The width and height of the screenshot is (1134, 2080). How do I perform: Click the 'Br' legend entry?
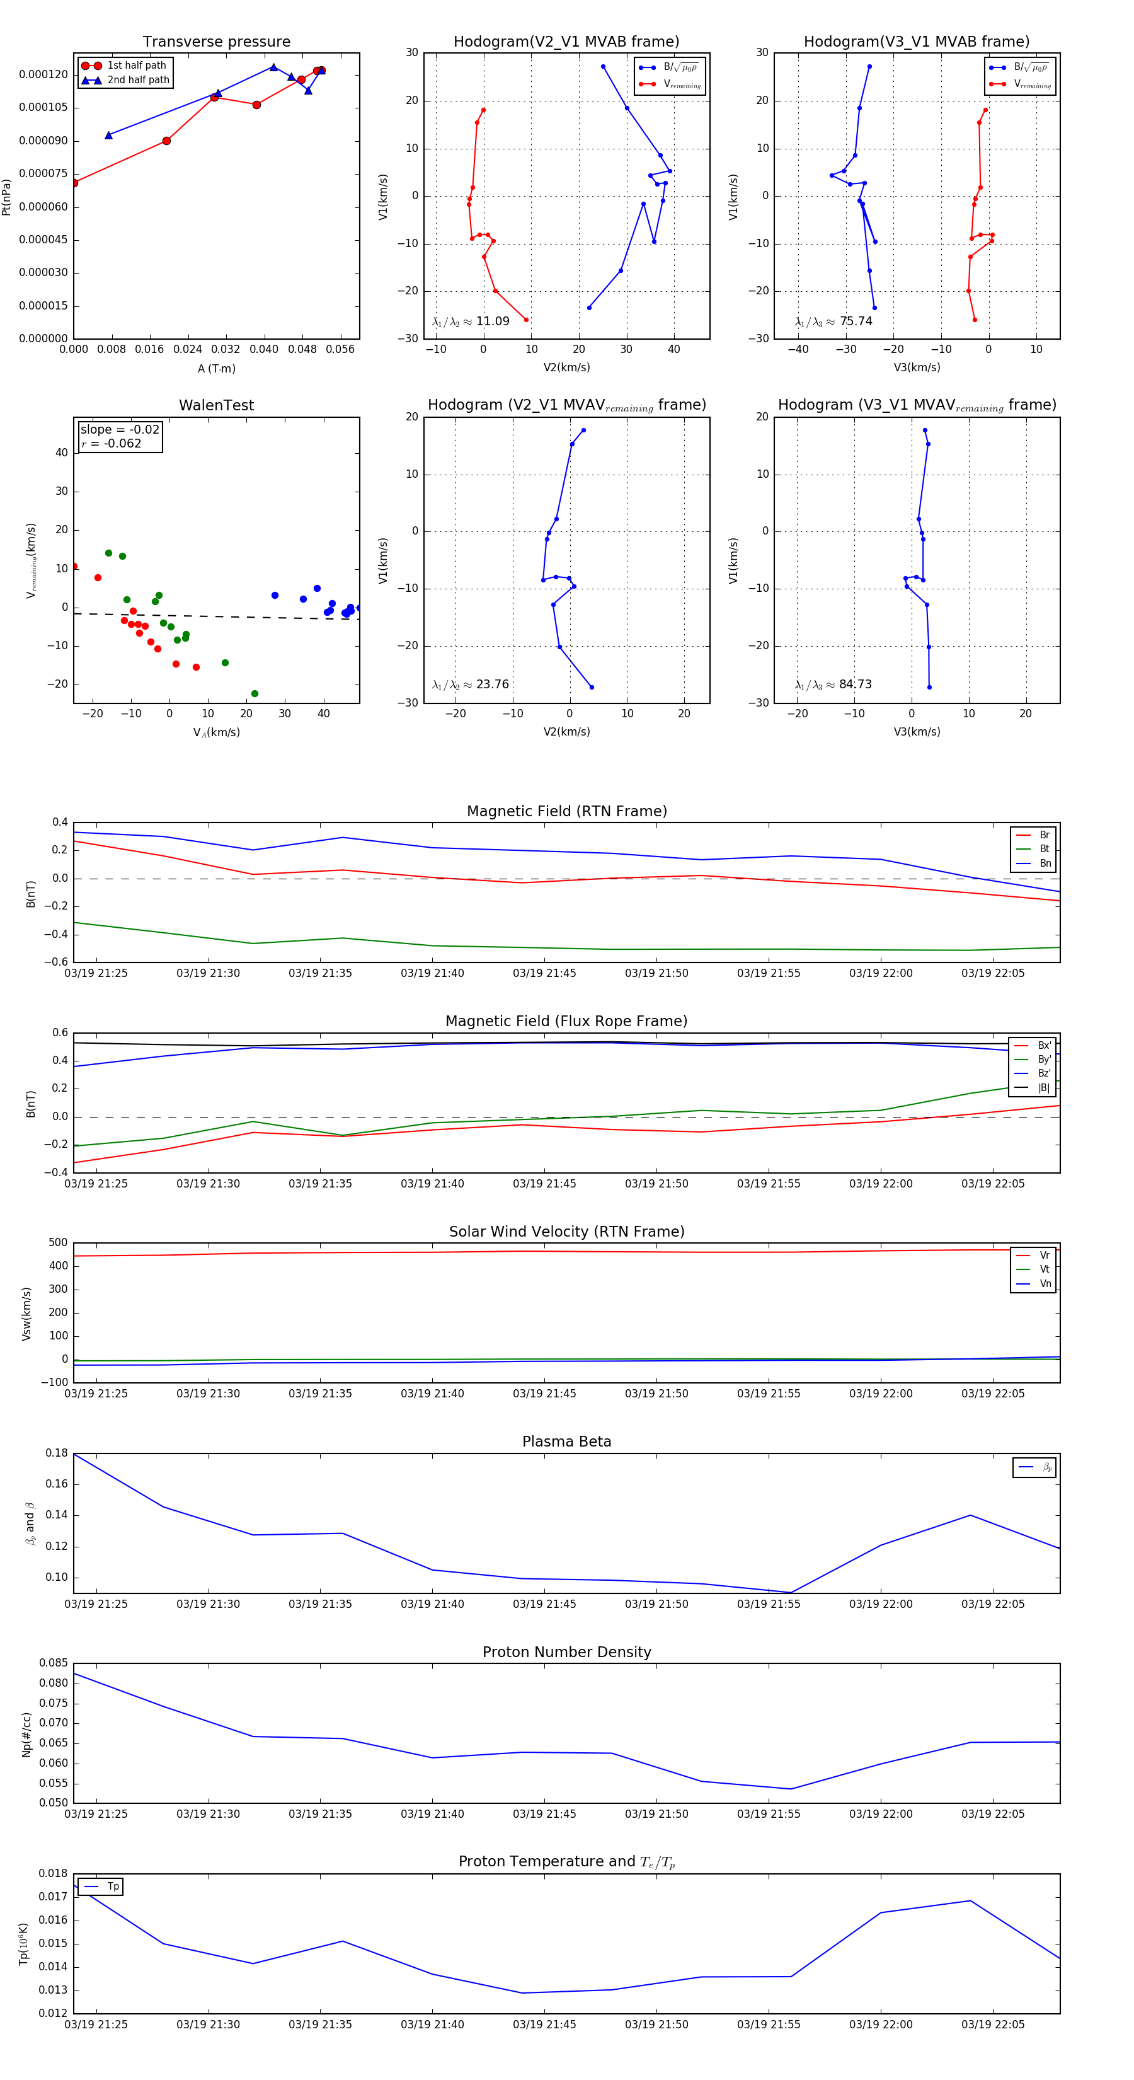pyautogui.click(x=1033, y=835)
